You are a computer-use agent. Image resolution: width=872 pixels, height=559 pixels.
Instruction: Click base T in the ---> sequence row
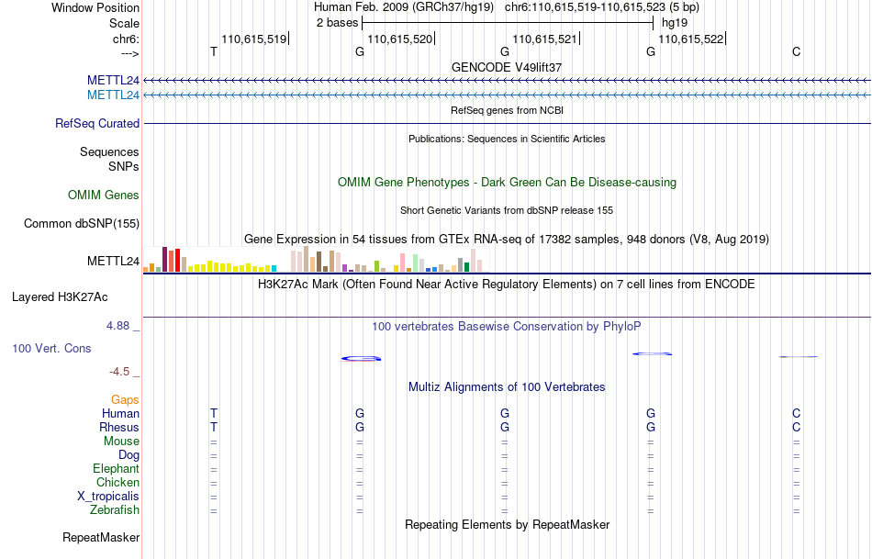pos(214,51)
